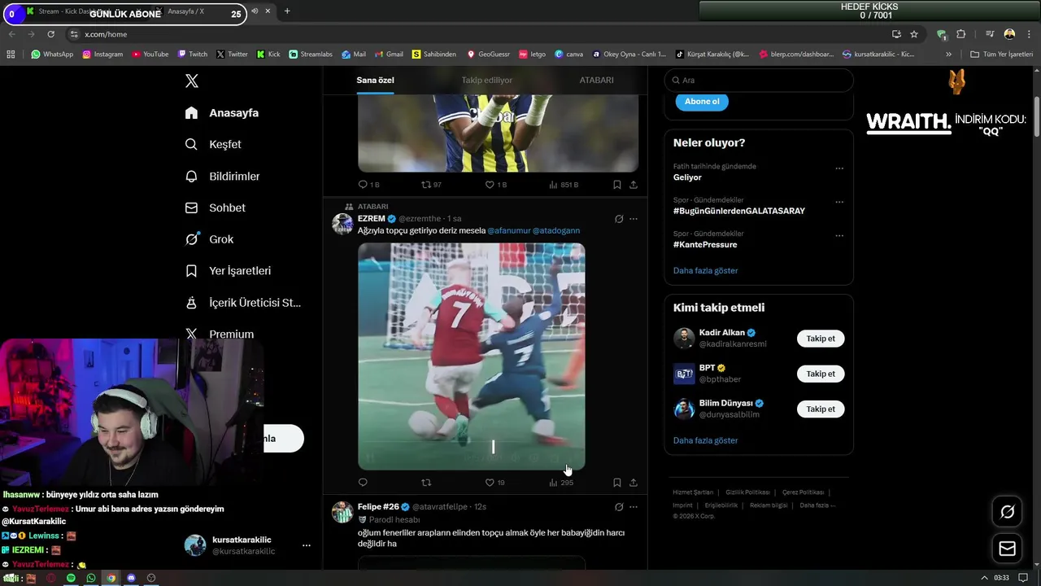Open the @afanumur mention link
This screenshot has height=586, width=1041.
pos(508,230)
